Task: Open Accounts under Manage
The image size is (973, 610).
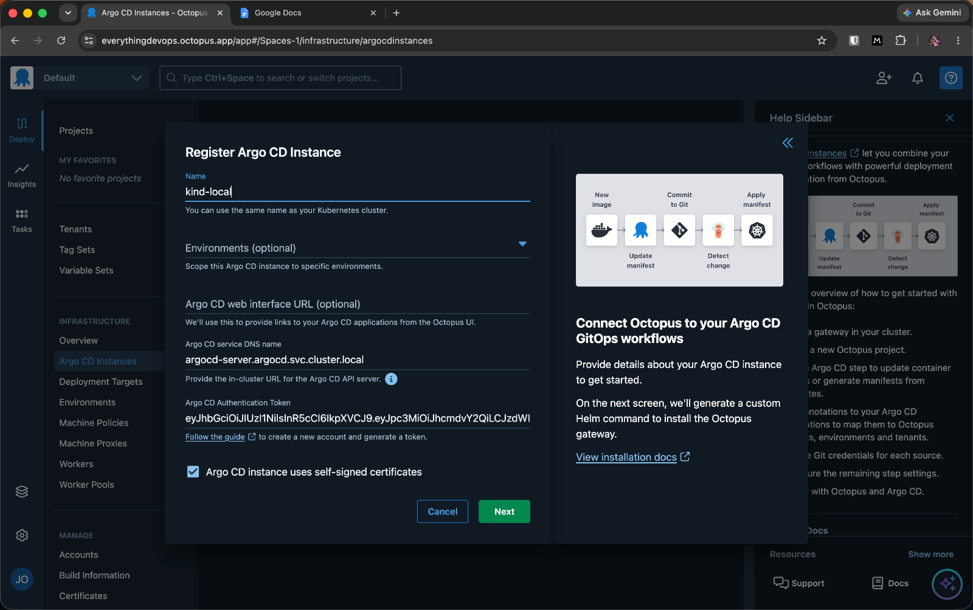Action: [x=78, y=555]
